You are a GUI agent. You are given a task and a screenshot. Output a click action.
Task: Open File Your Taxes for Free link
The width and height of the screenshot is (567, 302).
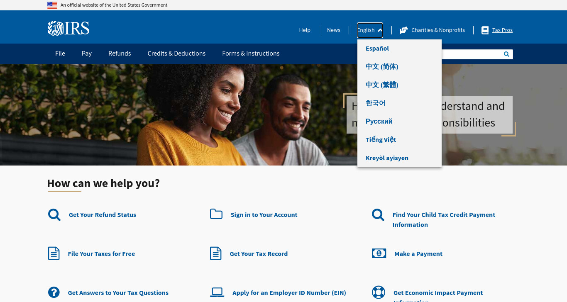point(101,254)
